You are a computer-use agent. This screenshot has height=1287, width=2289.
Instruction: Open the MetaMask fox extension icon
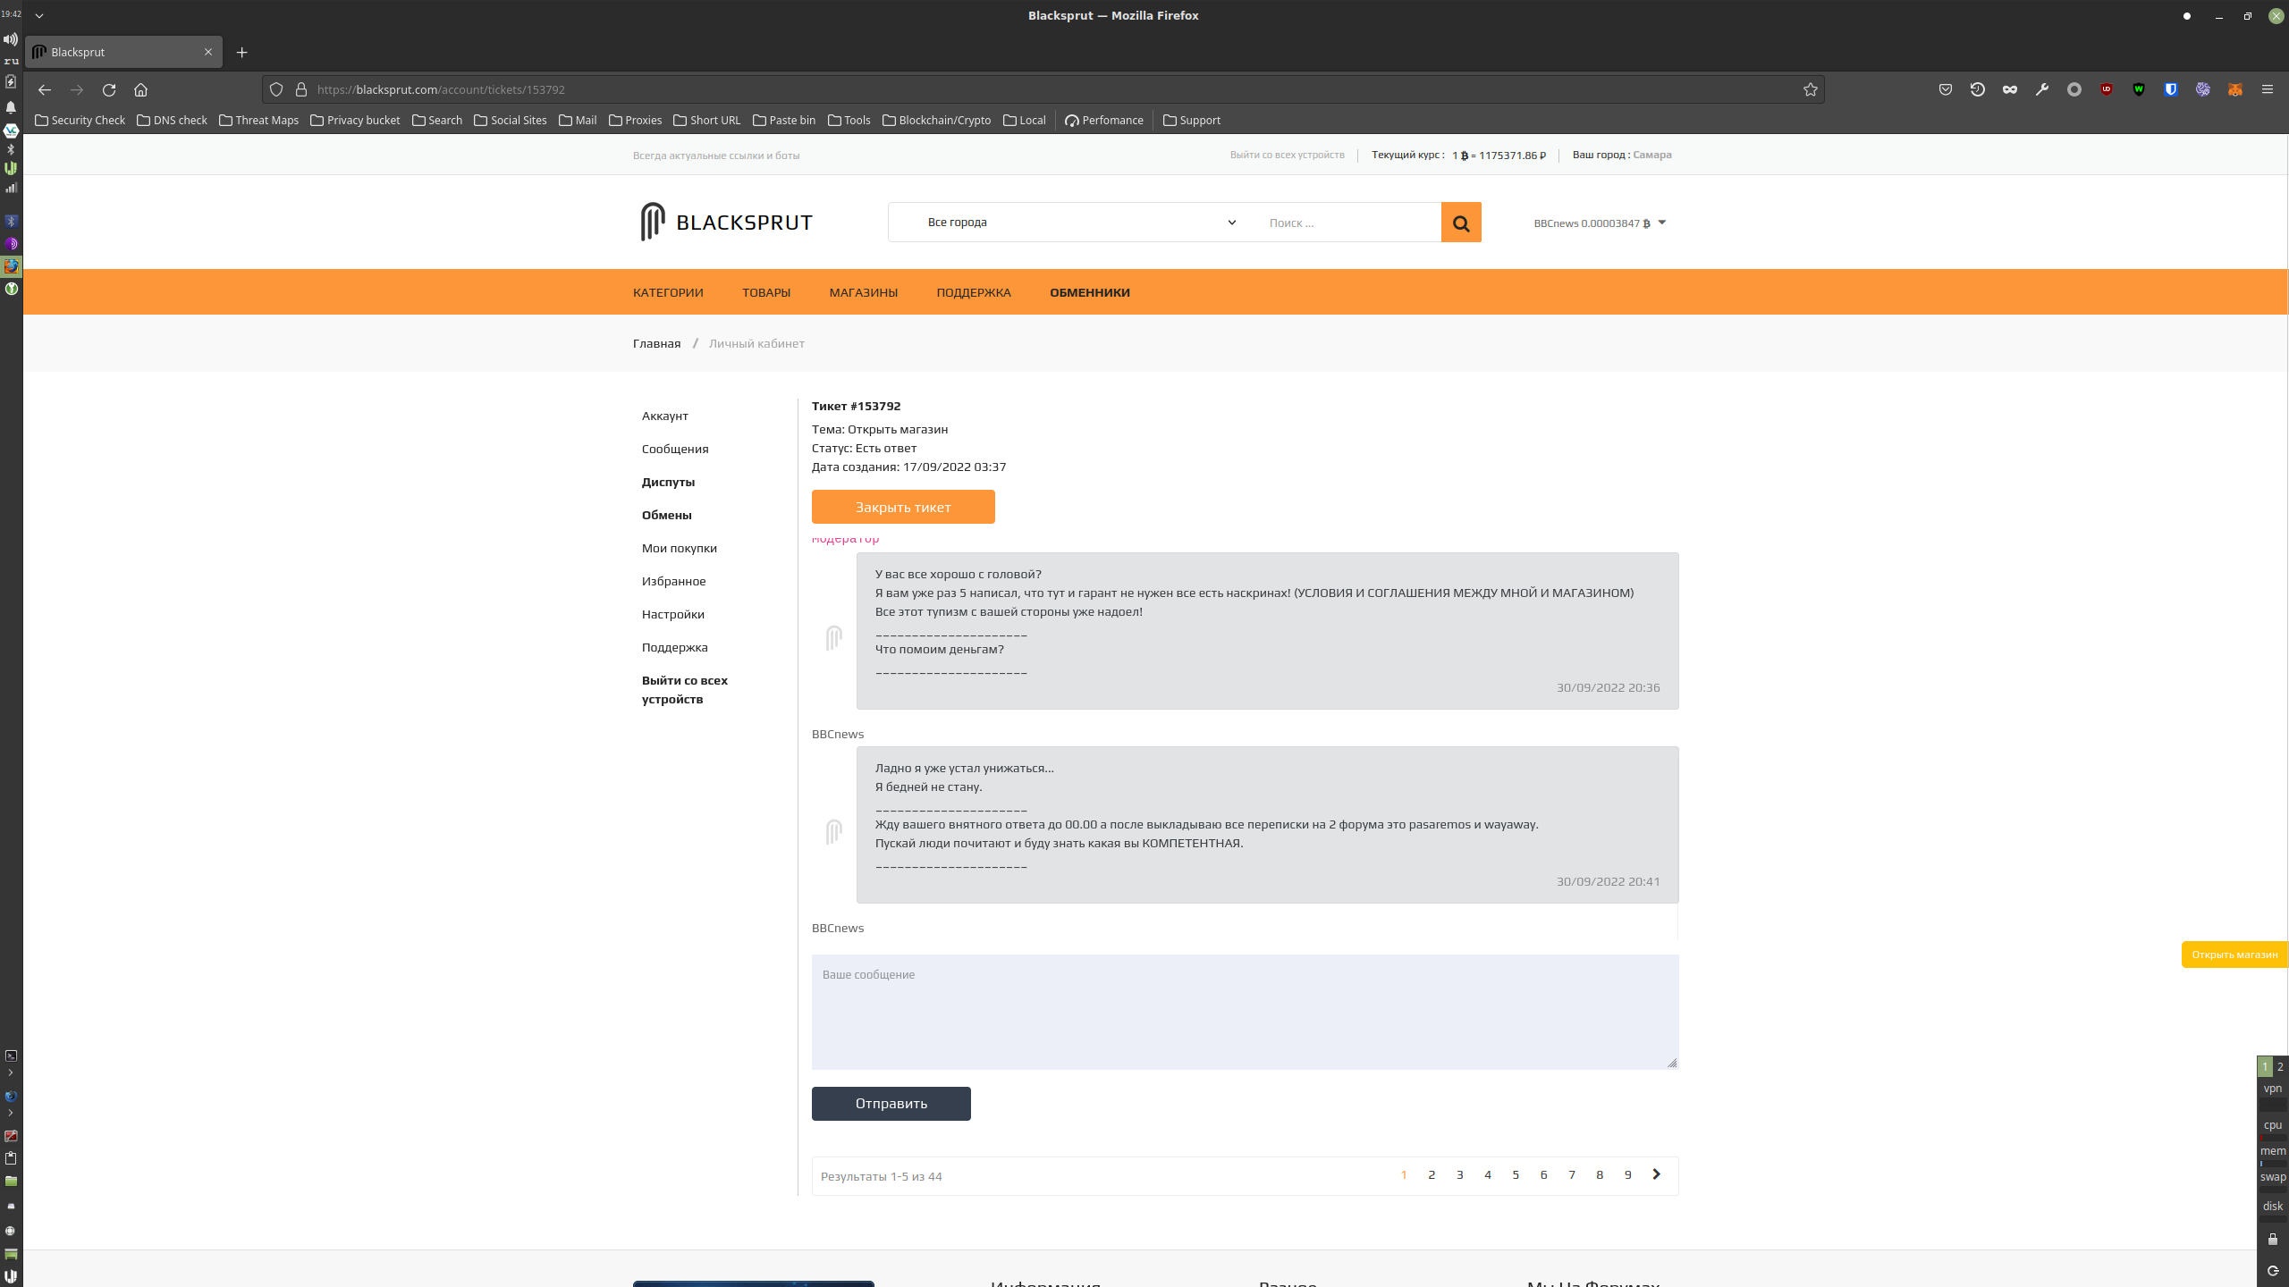(x=2235, y=89)
